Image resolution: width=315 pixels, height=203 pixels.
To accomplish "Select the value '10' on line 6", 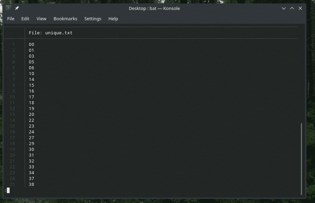I will [32, 74].
